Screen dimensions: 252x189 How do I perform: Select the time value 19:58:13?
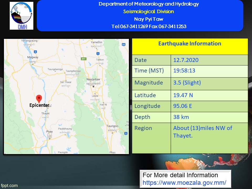point(184,71)
